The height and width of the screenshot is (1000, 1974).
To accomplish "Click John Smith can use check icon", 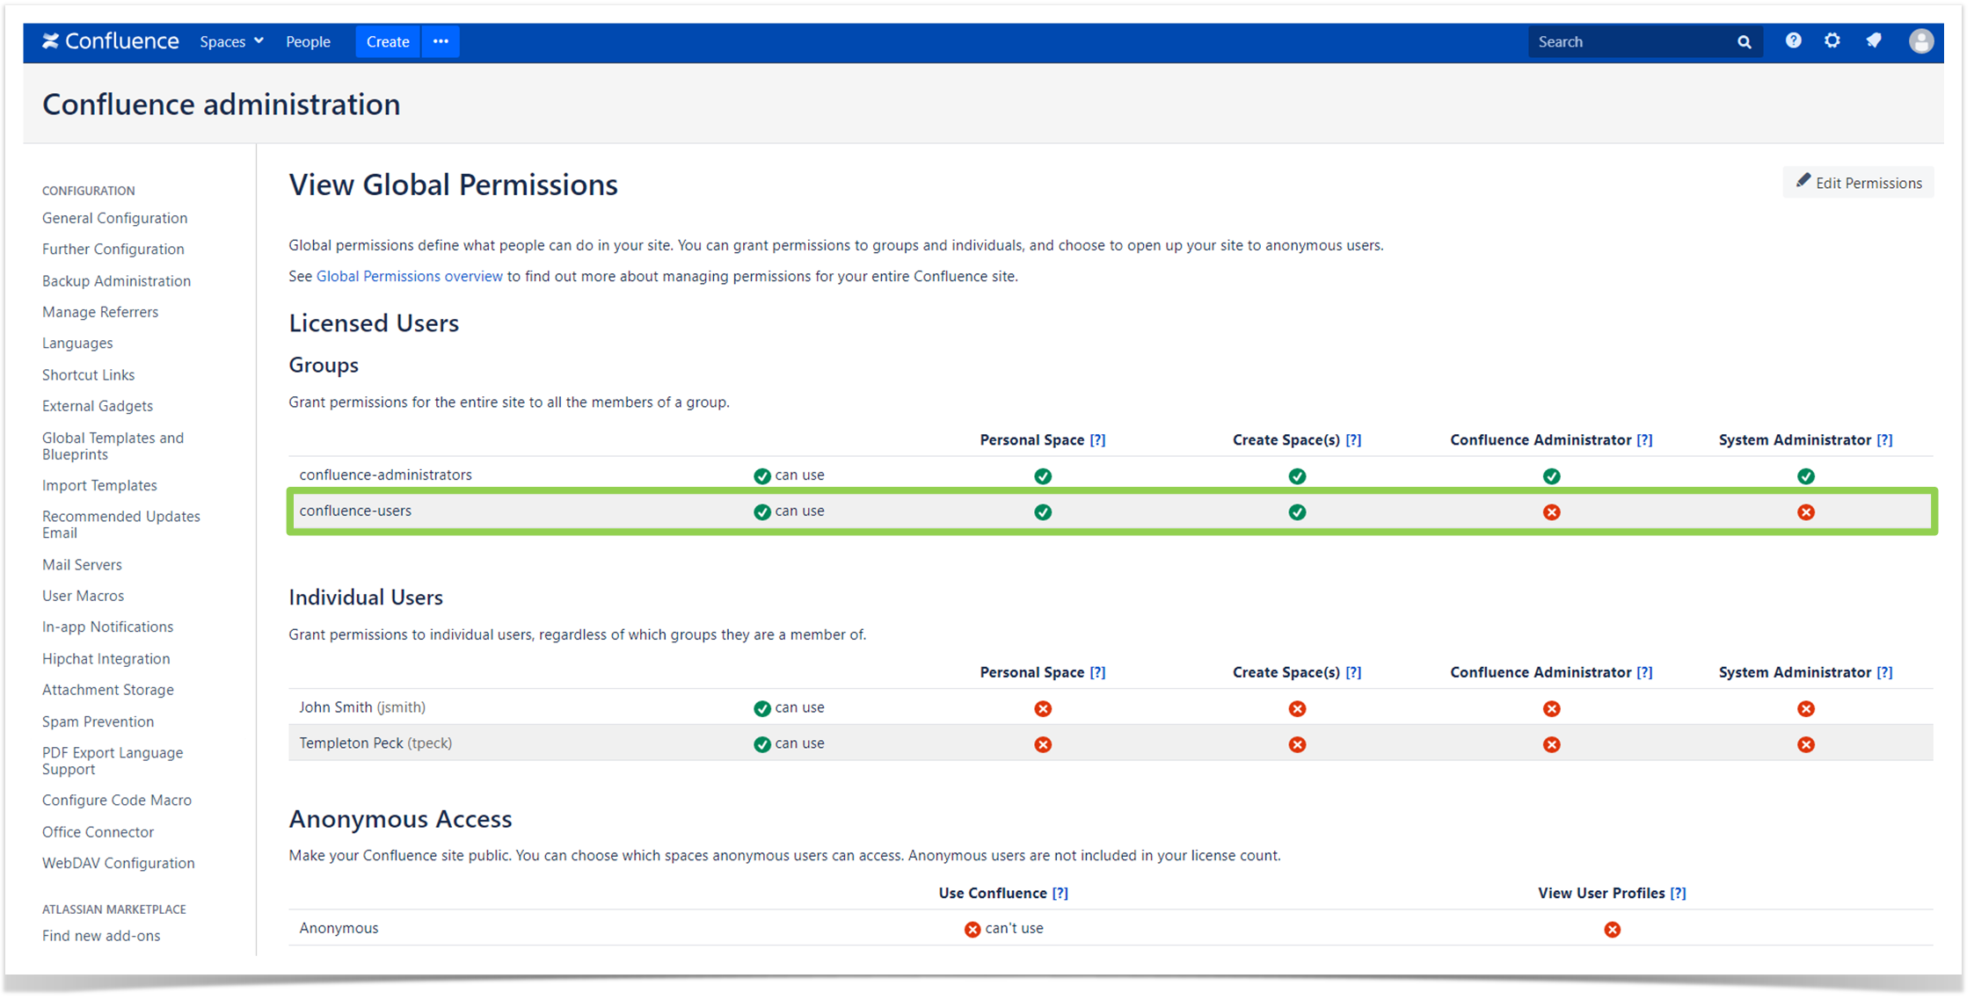I will [761, 709].
